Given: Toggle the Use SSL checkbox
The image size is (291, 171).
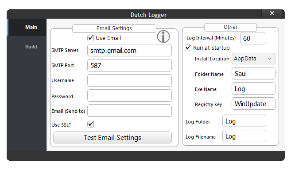Looking at the screenshot, I should point(90,124).
